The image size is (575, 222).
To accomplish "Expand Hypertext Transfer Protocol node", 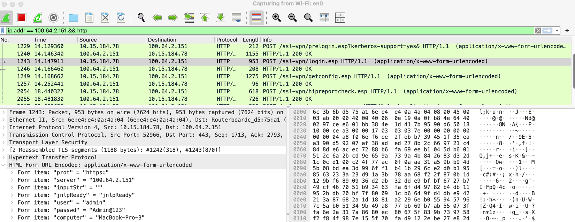I will coord(3,158).
